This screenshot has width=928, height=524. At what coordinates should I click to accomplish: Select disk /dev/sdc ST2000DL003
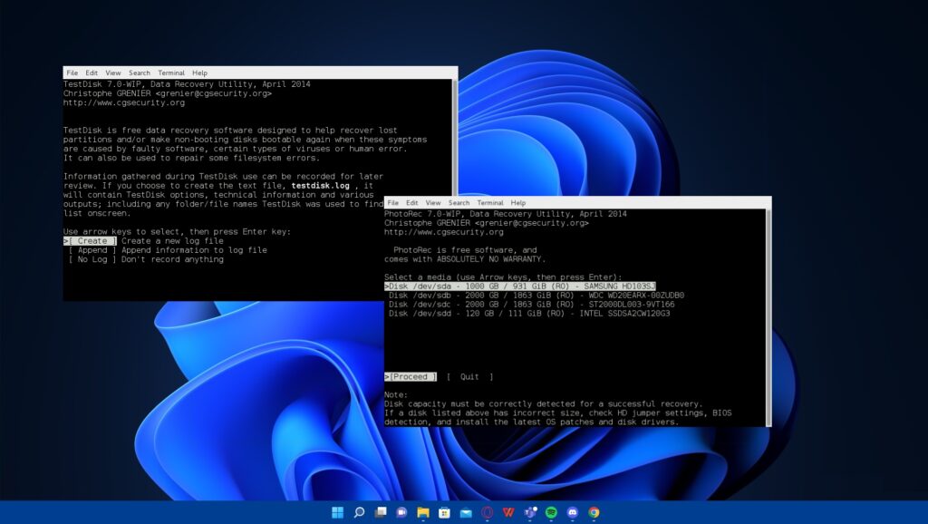point(531,305)
